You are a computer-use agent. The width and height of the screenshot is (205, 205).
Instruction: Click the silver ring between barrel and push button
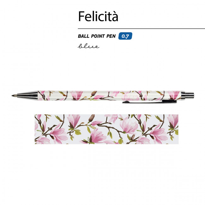point(183,96)
